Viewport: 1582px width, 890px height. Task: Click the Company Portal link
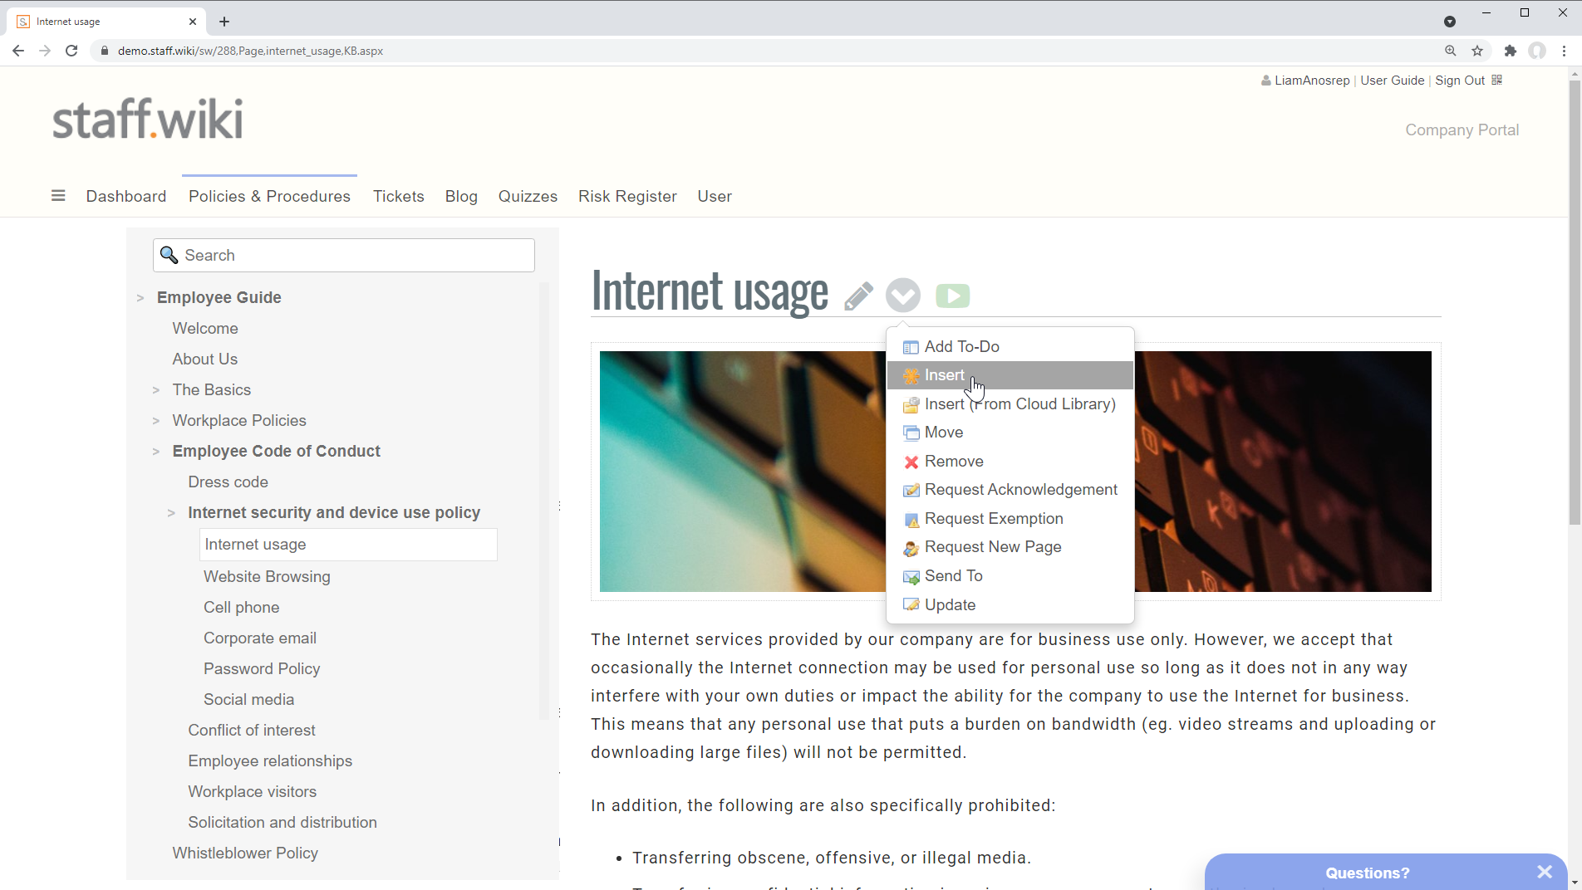[x=1462, y=130]
